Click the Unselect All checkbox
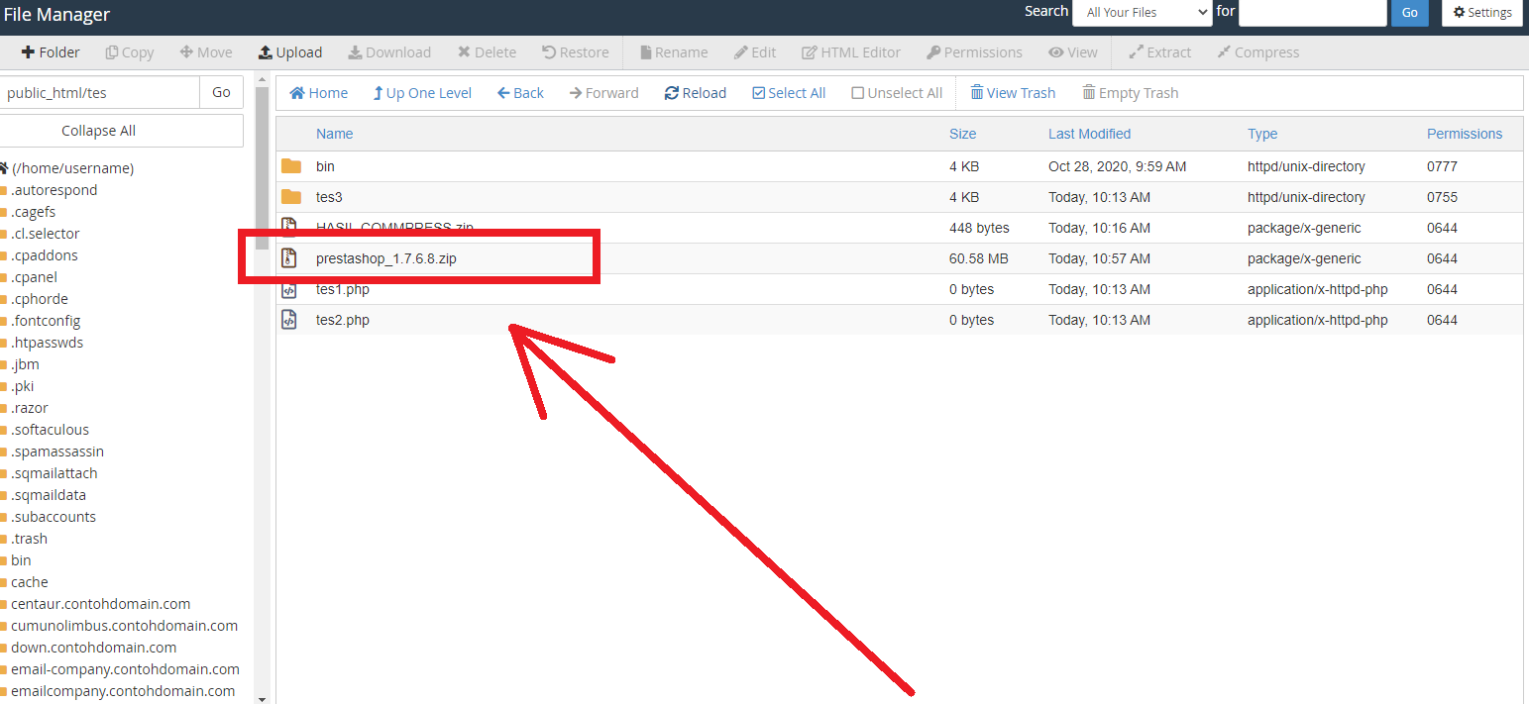Image resolution: width=1529 pixels, height=704 pixels. pyautogui.click(x=858, y=93)
